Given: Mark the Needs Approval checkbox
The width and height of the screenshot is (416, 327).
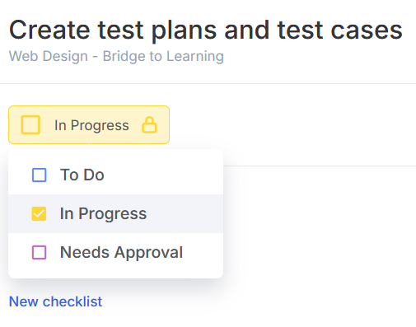Looking at the screenshot, I should pyautogui.click(x=40, y=252).
